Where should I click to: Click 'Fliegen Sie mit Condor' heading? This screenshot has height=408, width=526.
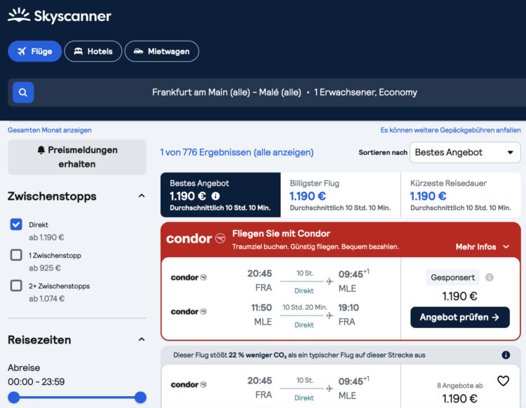tap(281, 233)
